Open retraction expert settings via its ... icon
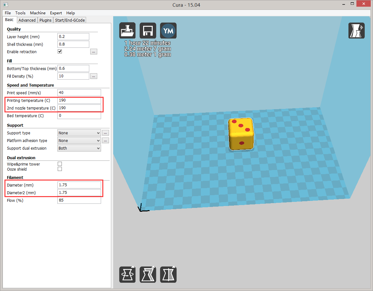 click(x=93, y=51)
